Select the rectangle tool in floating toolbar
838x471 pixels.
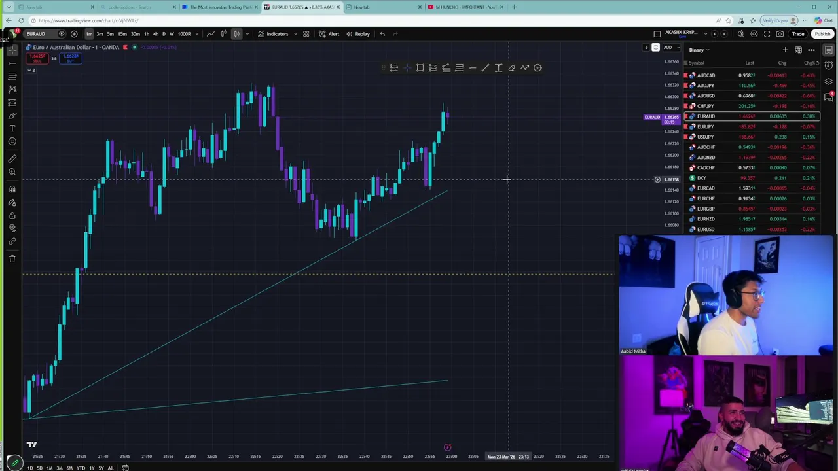click(420, 67)
